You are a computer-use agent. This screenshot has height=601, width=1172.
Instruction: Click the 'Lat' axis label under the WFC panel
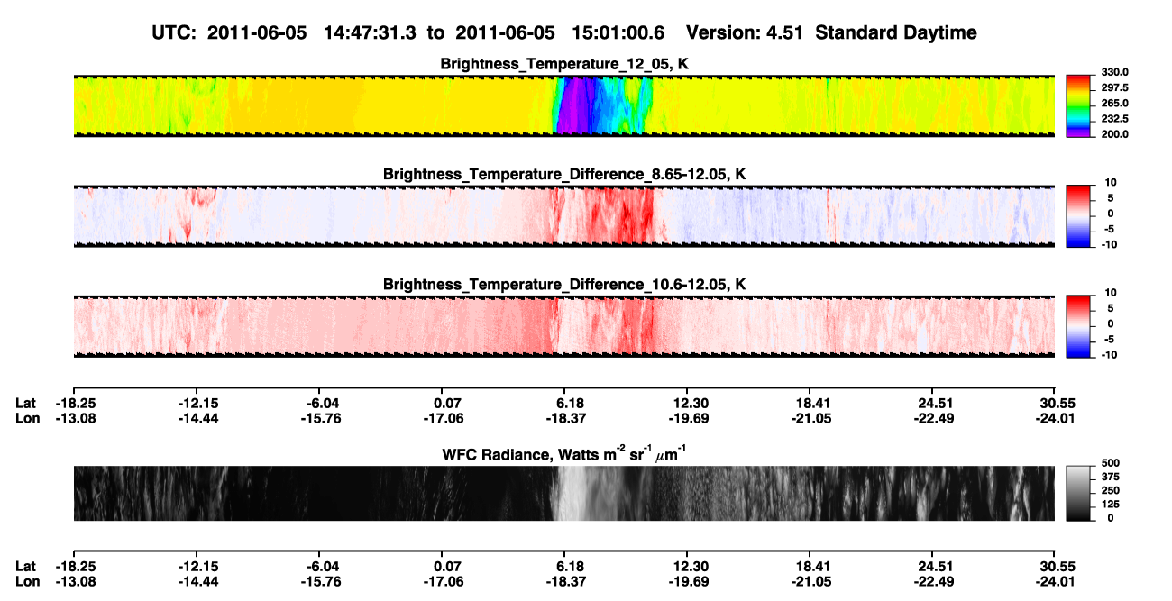26,566
